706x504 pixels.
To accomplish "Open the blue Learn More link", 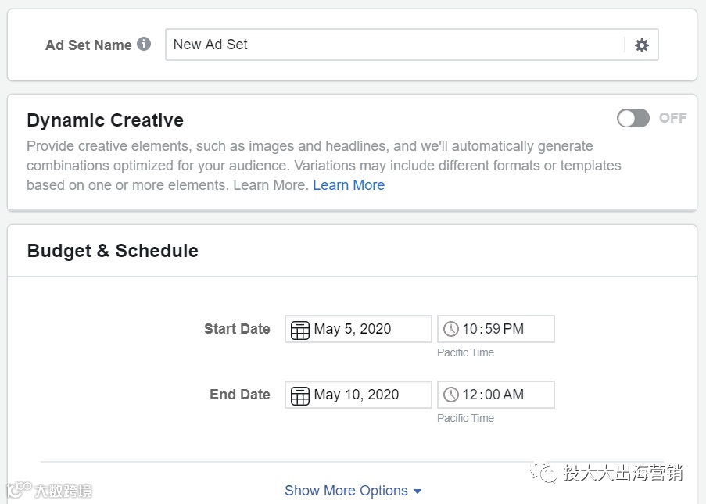I will pyautogui.click(x=349, y=185).
